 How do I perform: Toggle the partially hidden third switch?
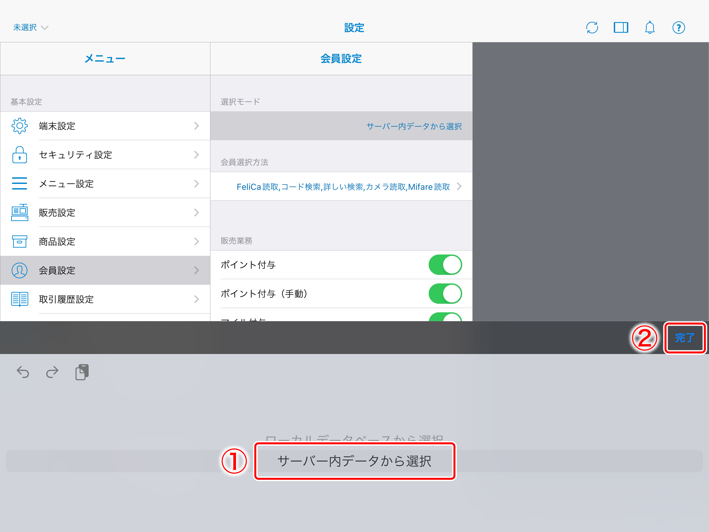pos(445,317)
